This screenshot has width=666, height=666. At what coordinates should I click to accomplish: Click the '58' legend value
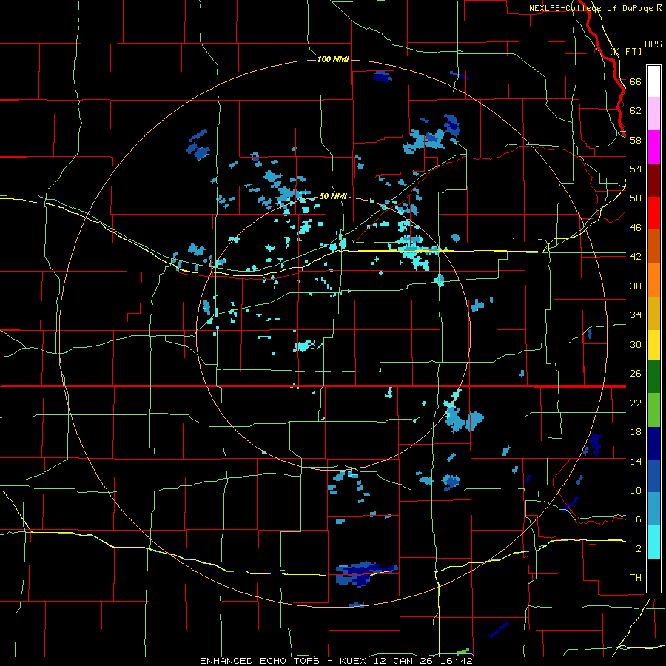point(636,140)
